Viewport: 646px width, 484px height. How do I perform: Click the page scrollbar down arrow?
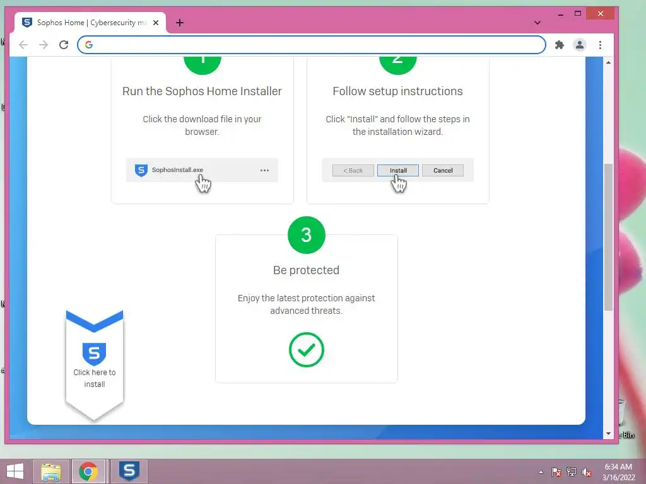609,434
